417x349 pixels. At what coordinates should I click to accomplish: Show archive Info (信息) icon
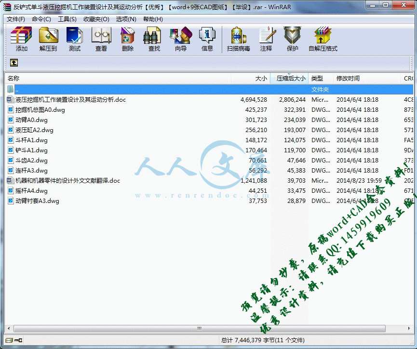tap(207, 35)
